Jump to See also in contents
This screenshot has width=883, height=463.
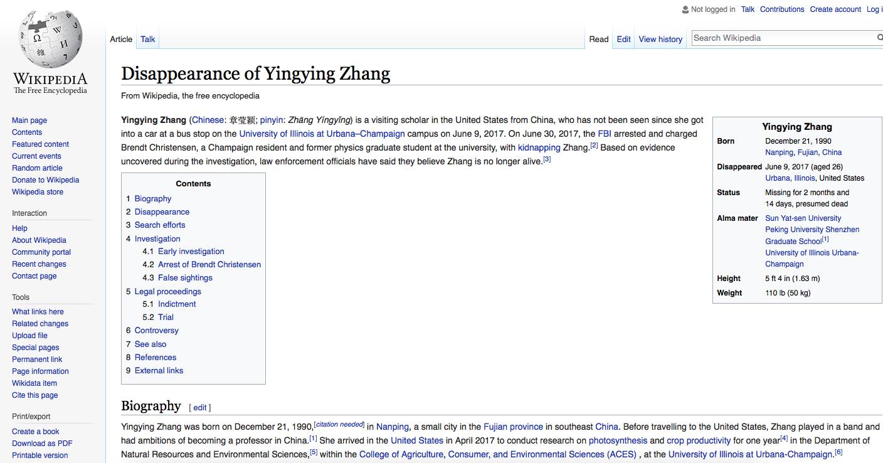151,344
